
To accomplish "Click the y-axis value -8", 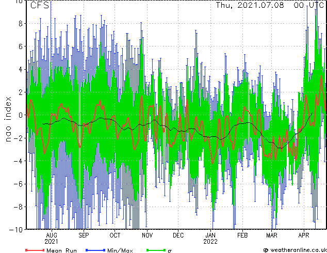I will [x=18, y=207].
